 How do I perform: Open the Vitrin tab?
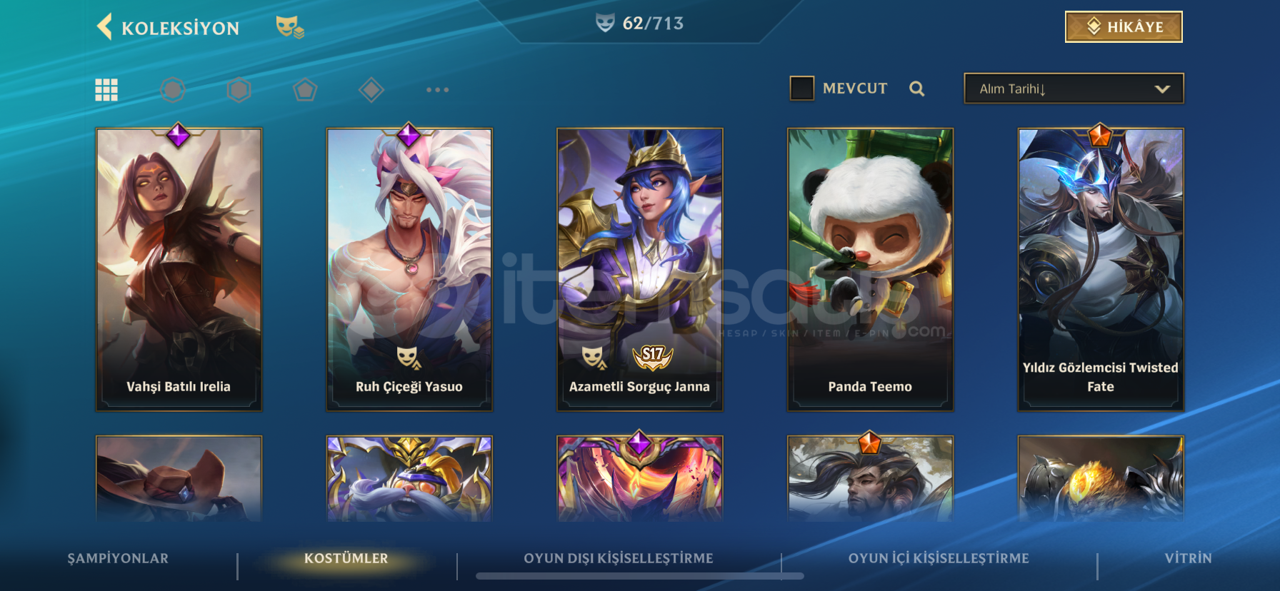1188,558
